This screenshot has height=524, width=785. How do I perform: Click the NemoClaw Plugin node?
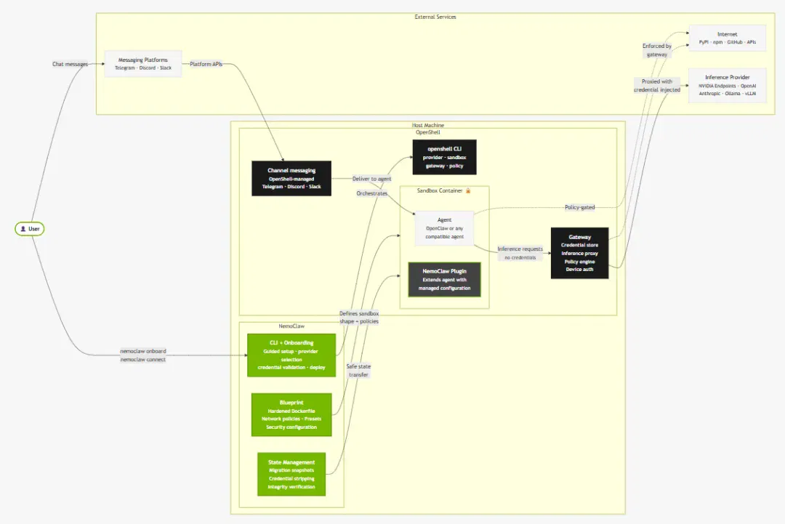pyautogui.click(x=445, y=279)
